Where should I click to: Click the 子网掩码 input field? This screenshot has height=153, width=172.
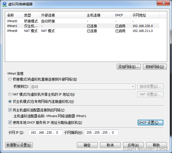click(101, 132)
